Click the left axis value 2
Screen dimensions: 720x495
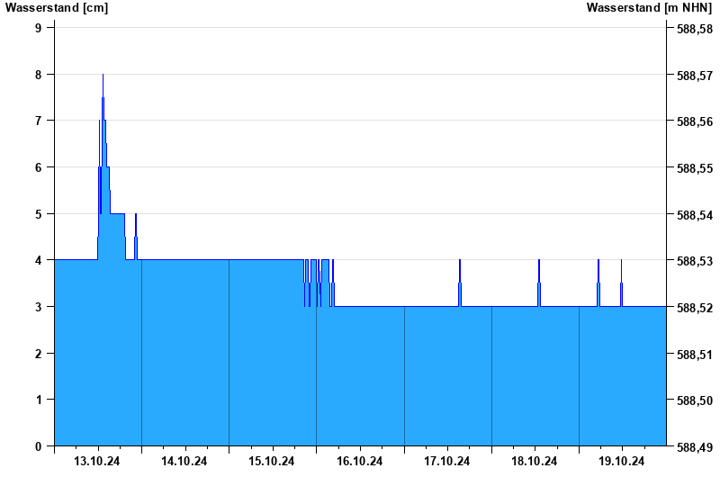point(38,354)
